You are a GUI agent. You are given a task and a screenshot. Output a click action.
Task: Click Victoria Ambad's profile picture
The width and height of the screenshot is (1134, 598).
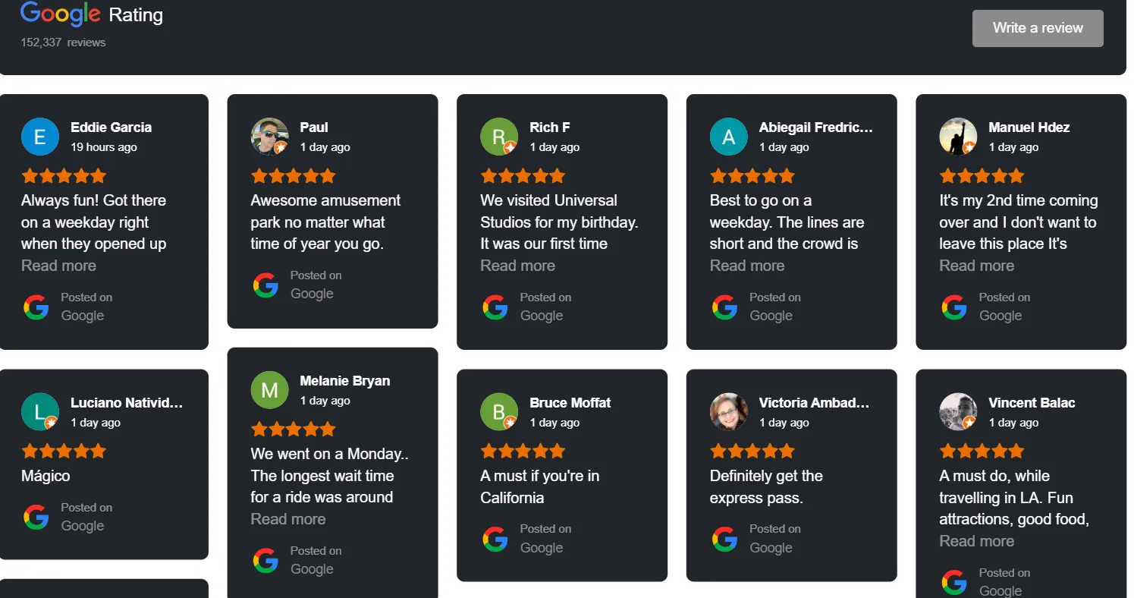(728, 411)
